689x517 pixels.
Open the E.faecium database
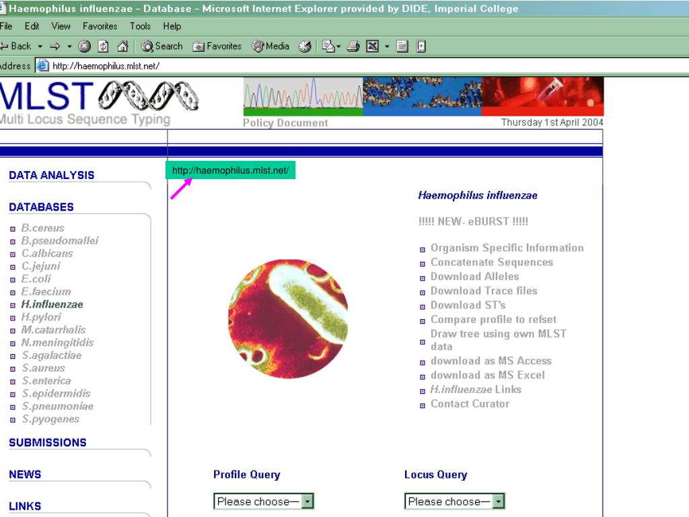46,292
